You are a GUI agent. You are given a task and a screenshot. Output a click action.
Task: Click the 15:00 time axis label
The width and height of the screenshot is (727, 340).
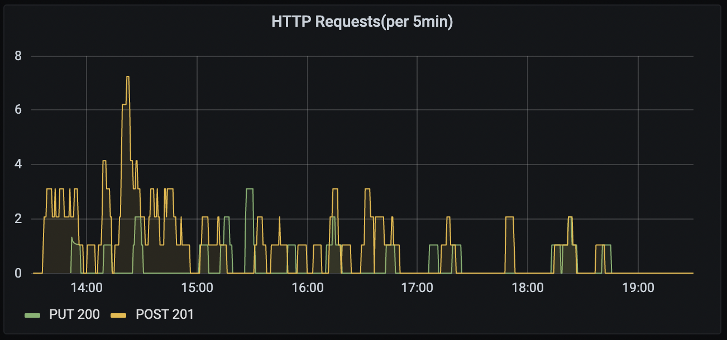tap(197, 288)
